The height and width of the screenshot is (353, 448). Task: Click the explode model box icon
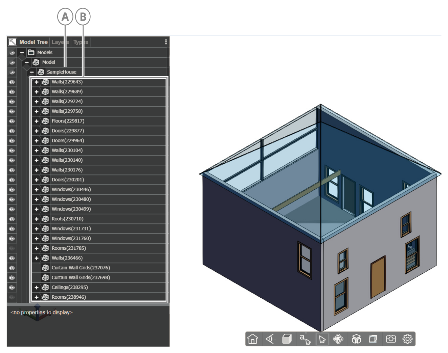pyautogui.click(x=356, y=339)
